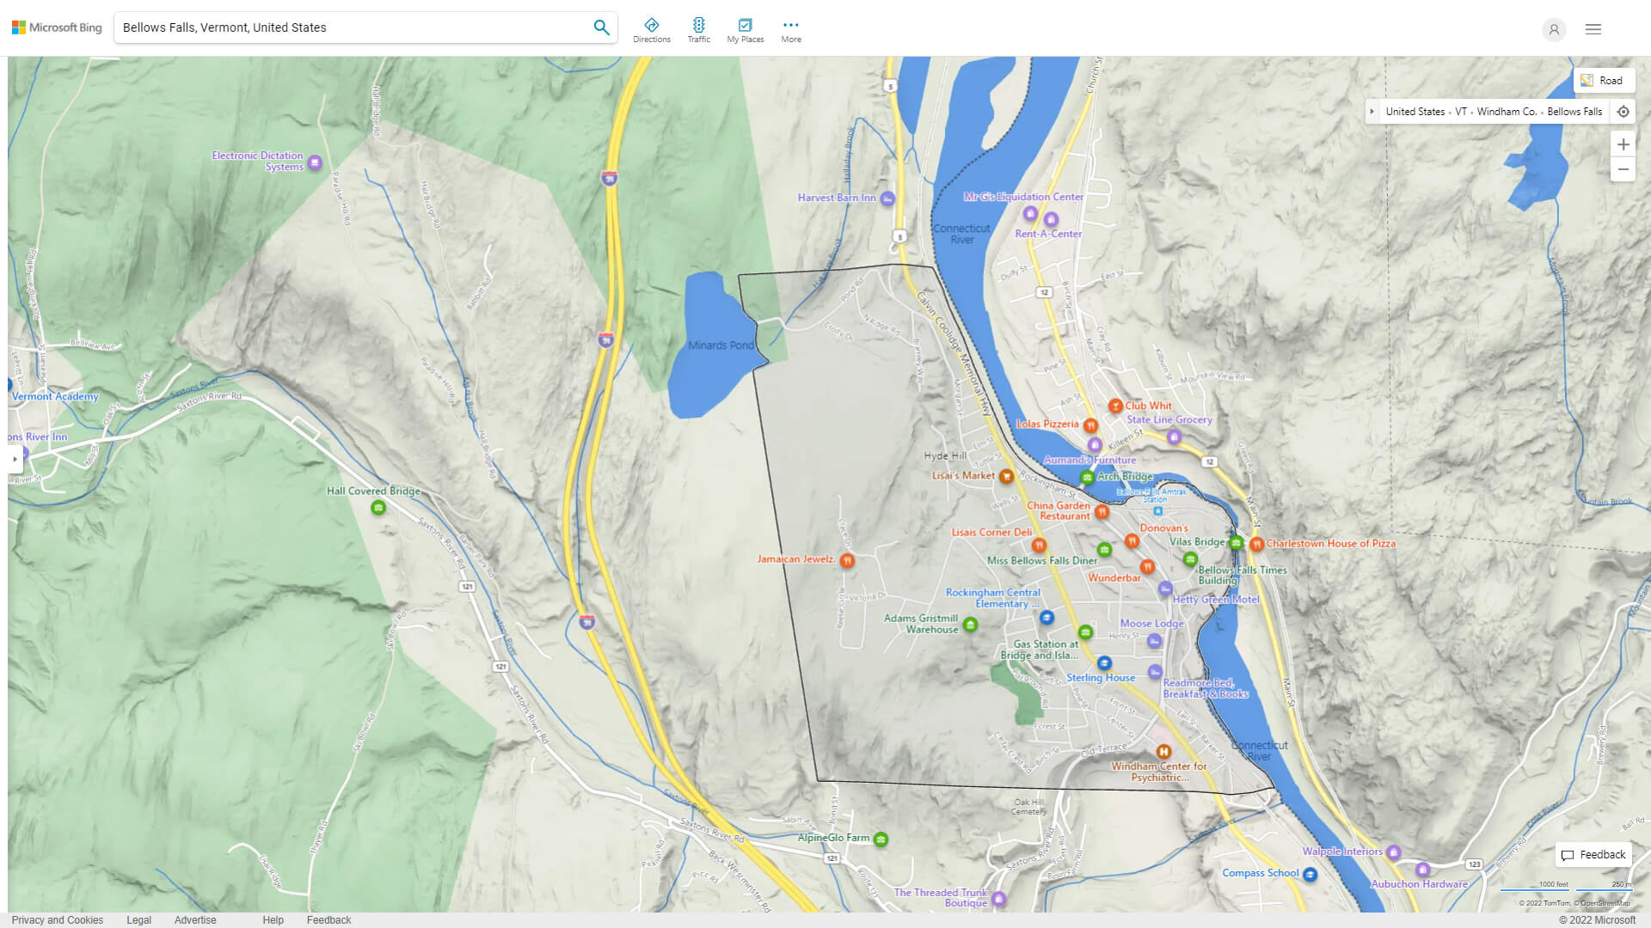Viewport: 1651px width, 928px height.
Task: Toggle the Road map style
Action: coord(1604,80)
